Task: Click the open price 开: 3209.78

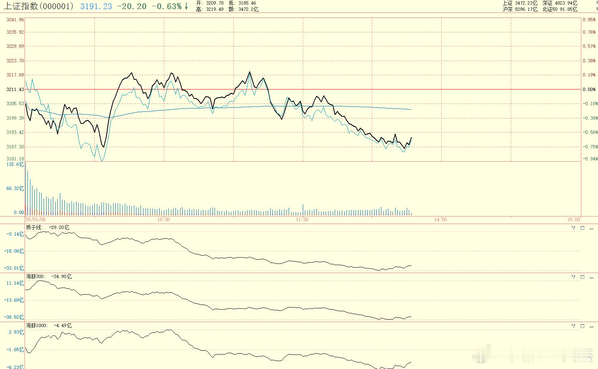Action: (x=210, y=3)
